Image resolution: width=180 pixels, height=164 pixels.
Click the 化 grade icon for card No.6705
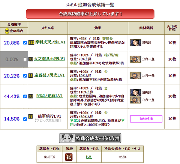tap(69, 157)
